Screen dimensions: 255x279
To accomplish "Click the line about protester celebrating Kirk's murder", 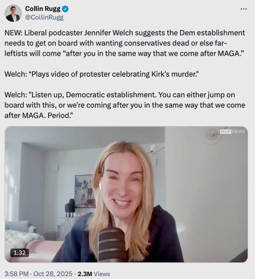I will click(101, 74).
